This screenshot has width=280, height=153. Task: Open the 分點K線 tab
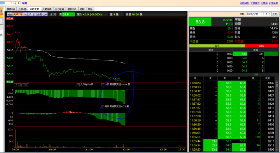pos(22,9)
